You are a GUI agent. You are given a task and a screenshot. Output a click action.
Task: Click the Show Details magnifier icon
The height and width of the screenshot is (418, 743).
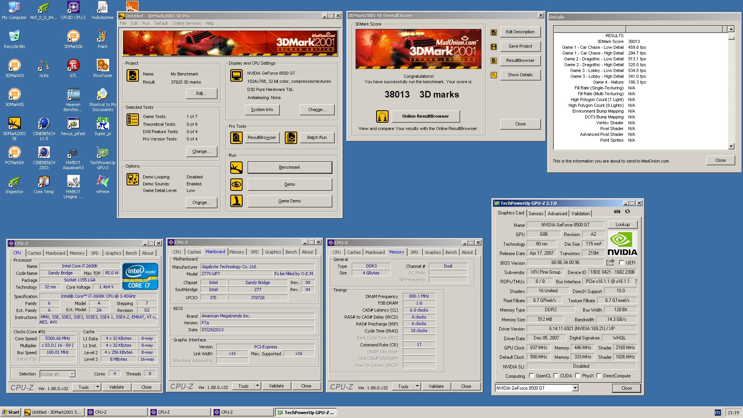pos(494,75)
